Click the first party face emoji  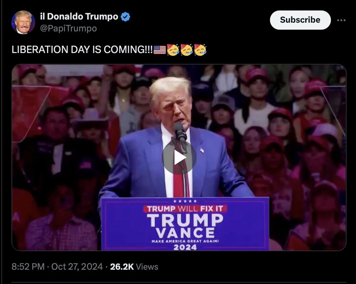point(173,50)
